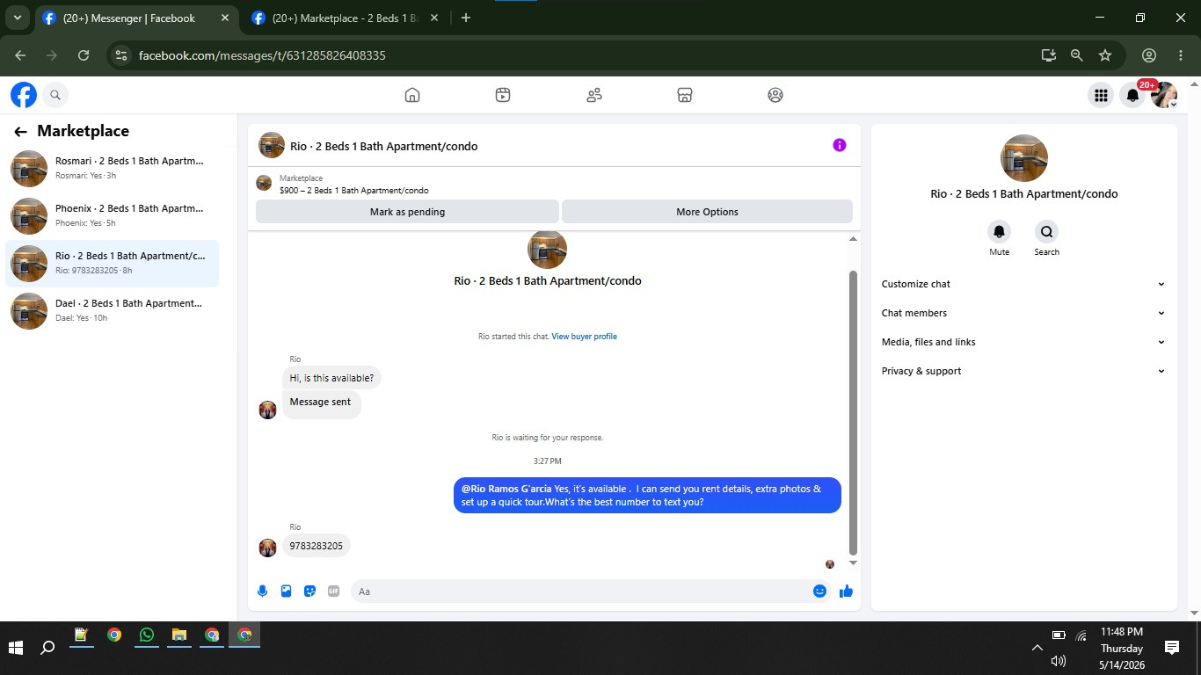View site information icon in address bar
The height and width of the screenshot is (675, 1201).
pos(121,55)
